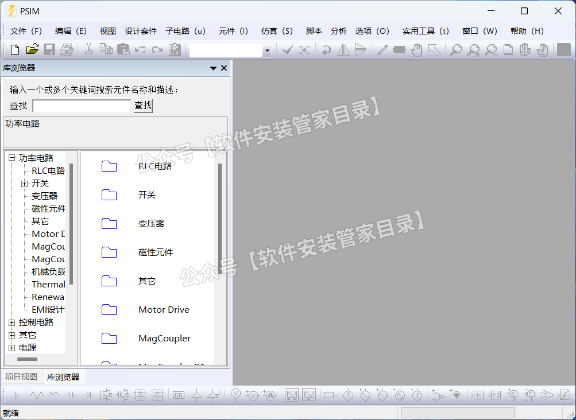Close the 库浏览器 panel
Viewport: 576px width, 420px height.
[224, 68]
